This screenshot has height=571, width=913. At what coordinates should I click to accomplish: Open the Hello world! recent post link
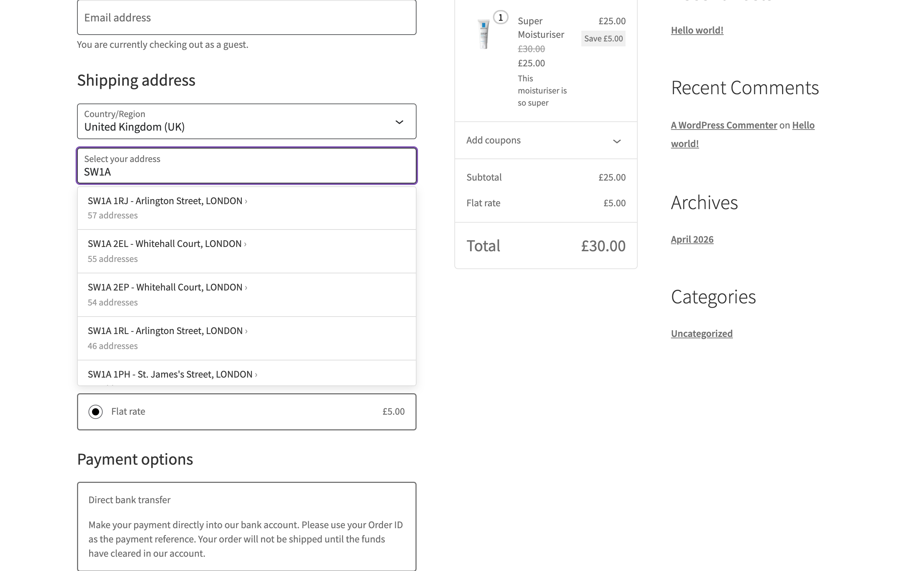tap(697, 30)
